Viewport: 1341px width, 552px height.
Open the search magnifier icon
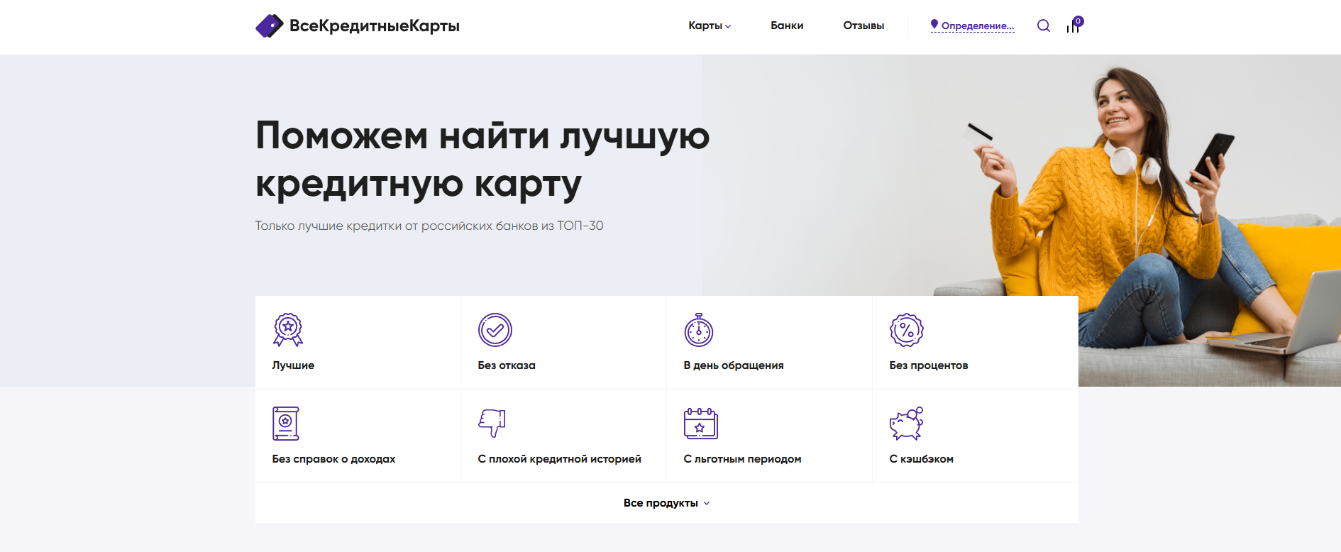tap(1043, 26)
